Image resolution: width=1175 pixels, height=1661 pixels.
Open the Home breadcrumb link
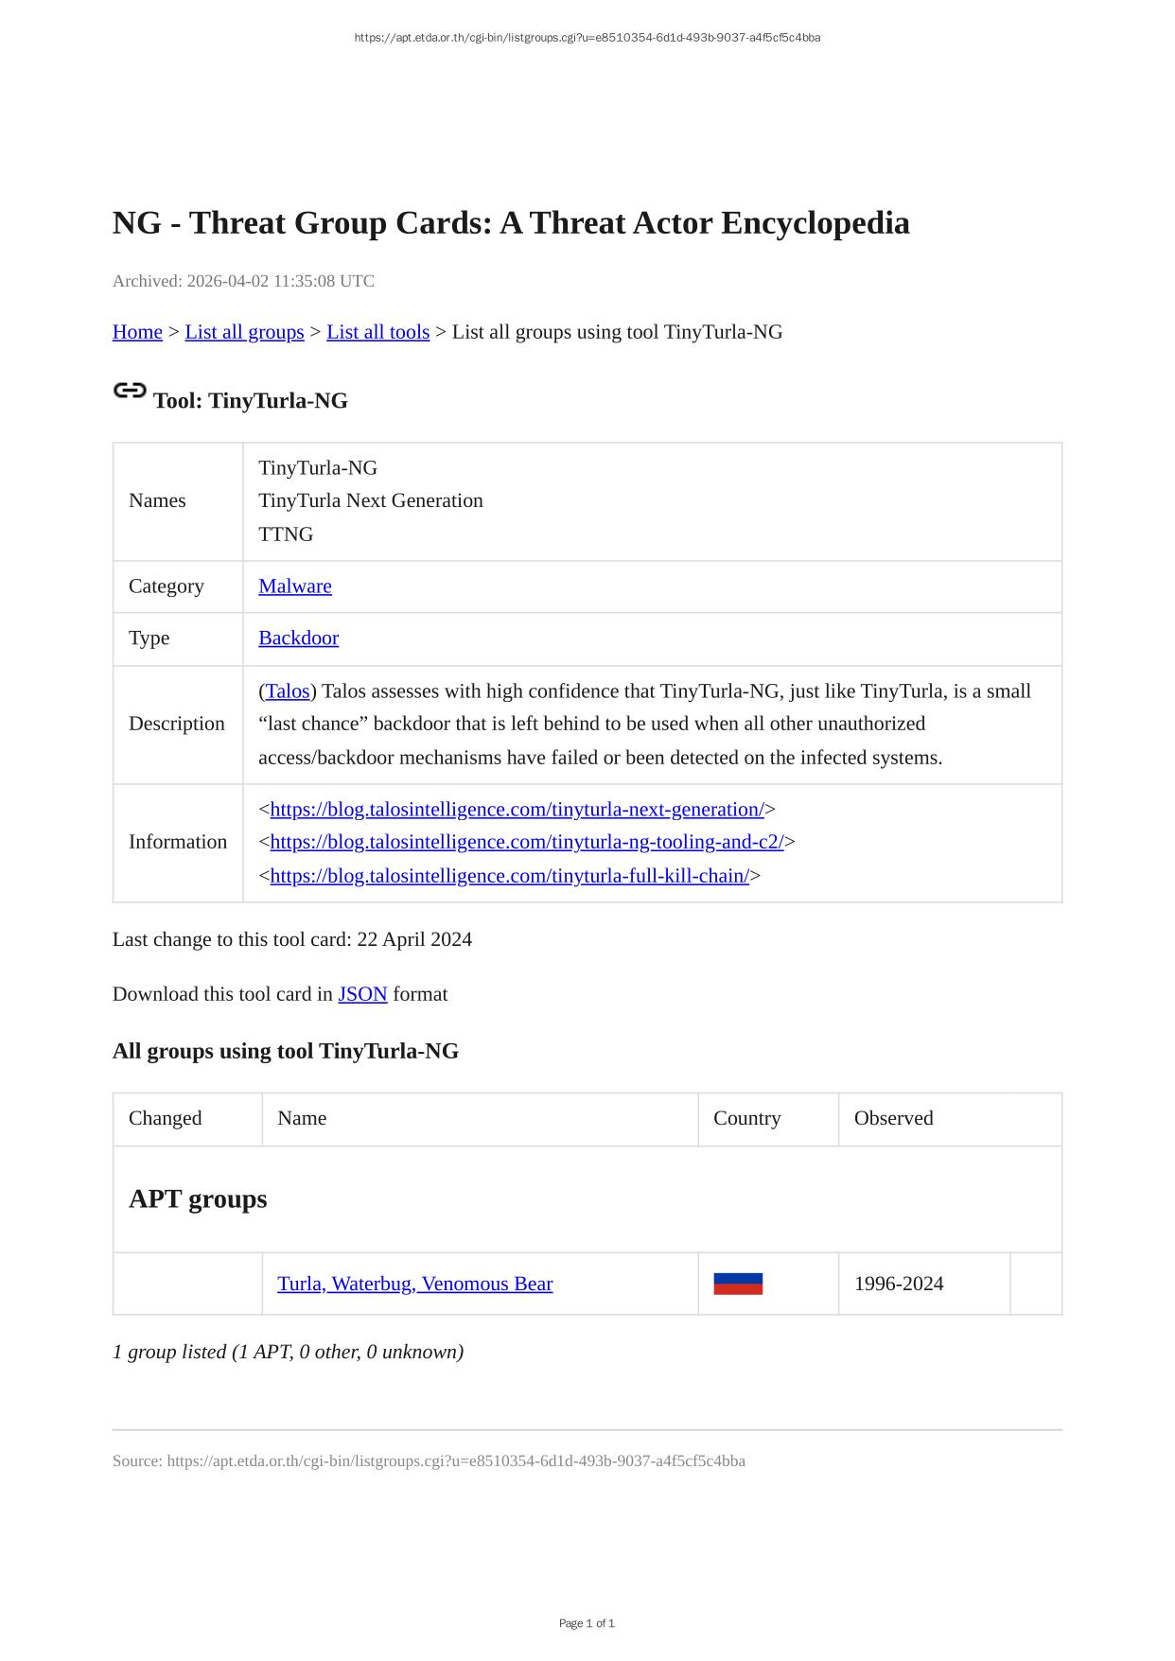(x=137, y=332)
